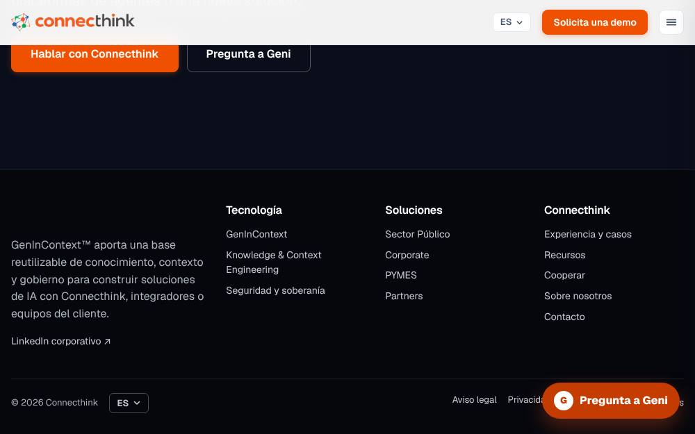Open the floating Pregunta a Geni chat

[611, 401]
